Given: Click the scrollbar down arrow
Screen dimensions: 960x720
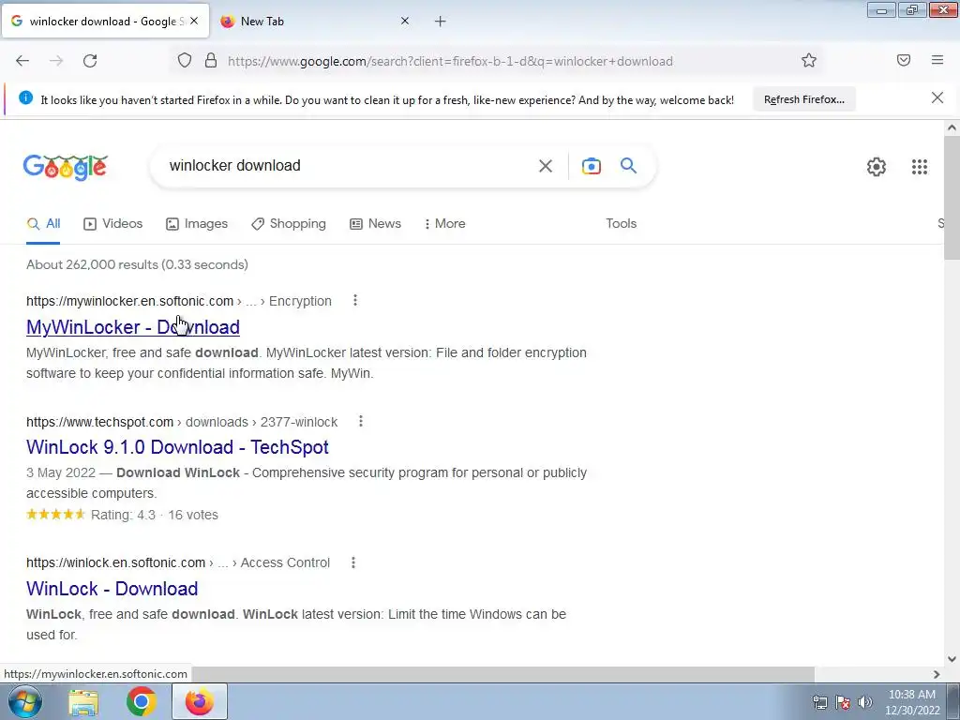Looking at the screenshot, I should click(952, 659).
